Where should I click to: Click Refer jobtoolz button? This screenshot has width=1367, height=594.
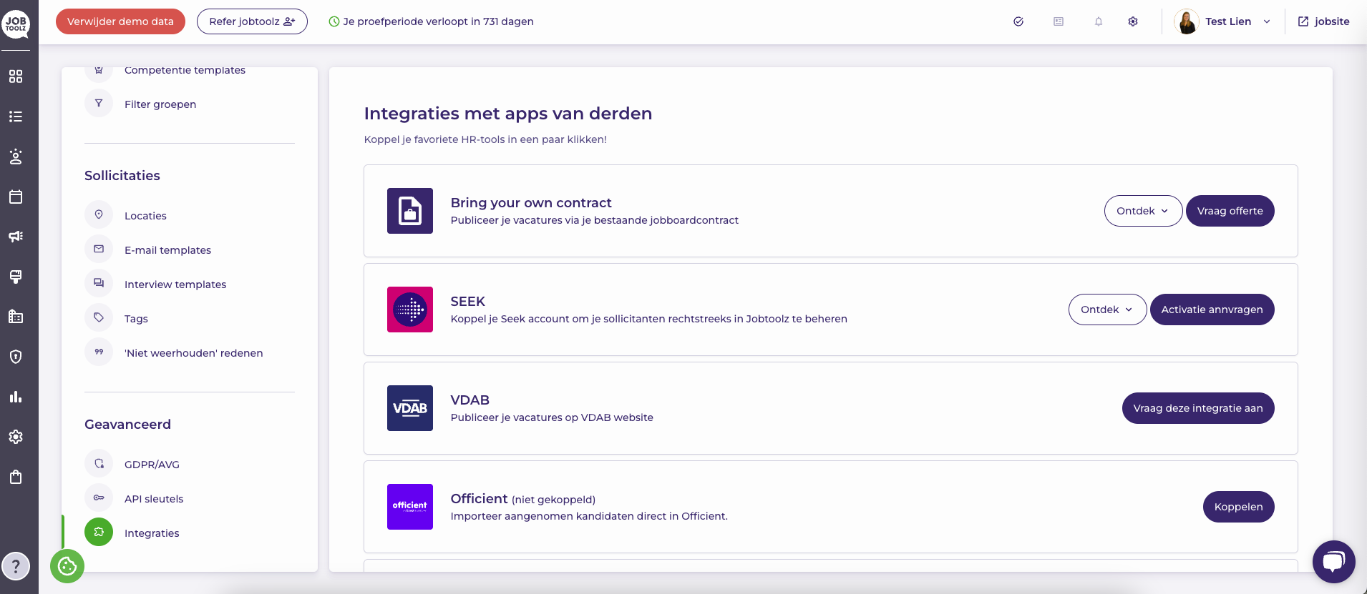[x=252, y=21]
